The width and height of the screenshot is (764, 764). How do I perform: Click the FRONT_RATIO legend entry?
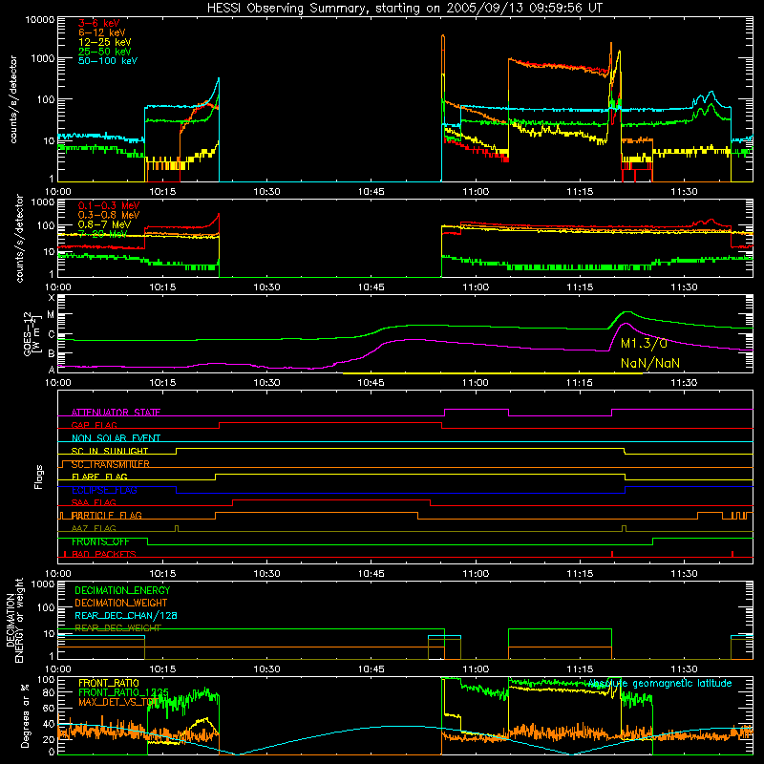point(109,684)
